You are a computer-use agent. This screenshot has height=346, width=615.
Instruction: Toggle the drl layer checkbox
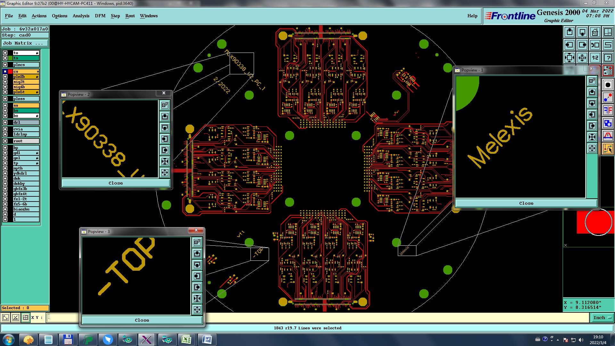tap(5, 122)
